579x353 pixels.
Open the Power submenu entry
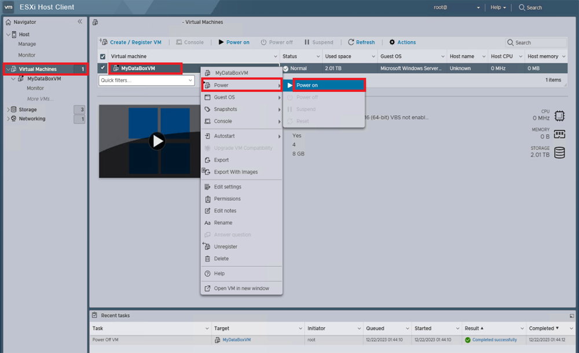[x=241, y=85]
